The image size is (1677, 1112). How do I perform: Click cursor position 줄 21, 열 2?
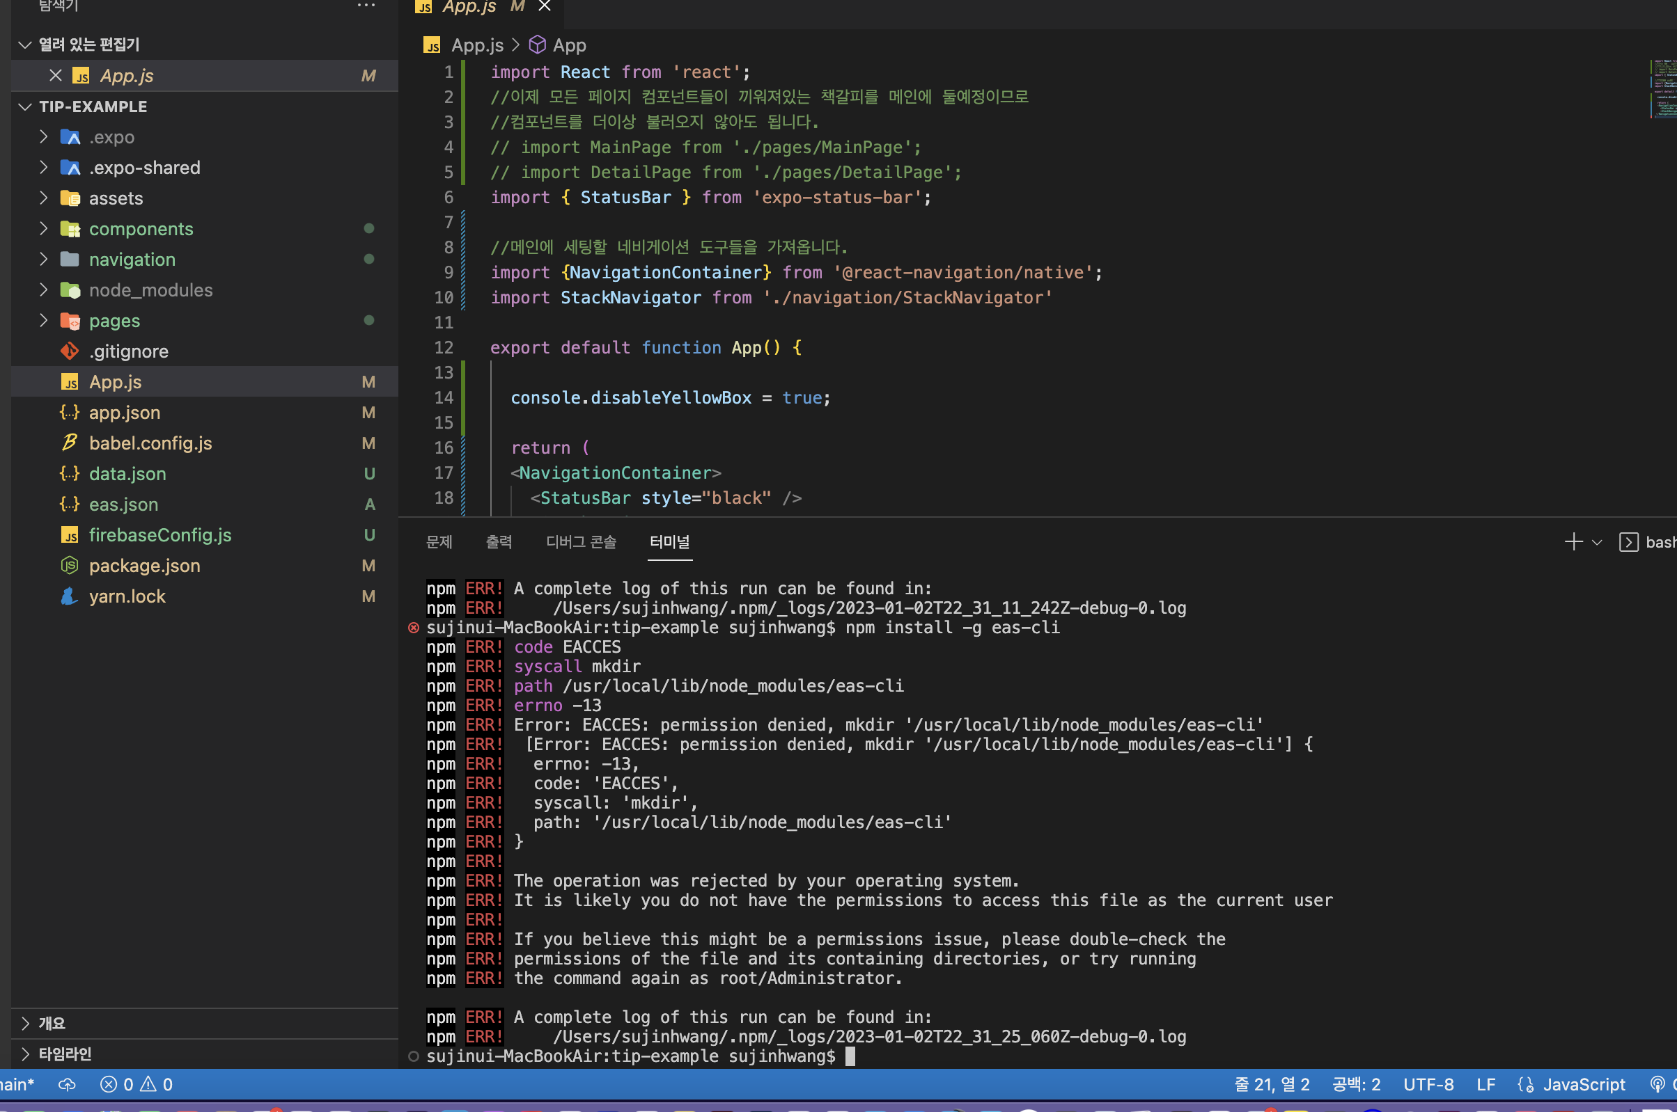(x=1272, y=1084)
